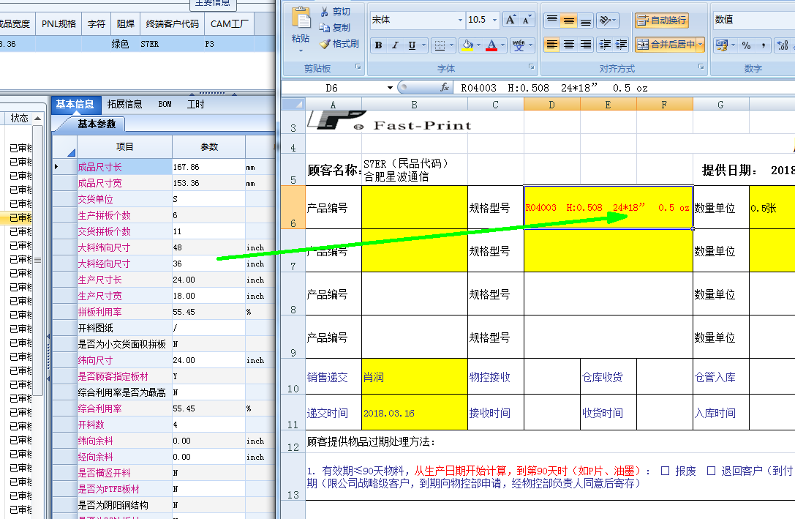The width and height of the screenshot is (795, 519).
Task: Select row 10 header in Excel
Action: pos(293,376)
